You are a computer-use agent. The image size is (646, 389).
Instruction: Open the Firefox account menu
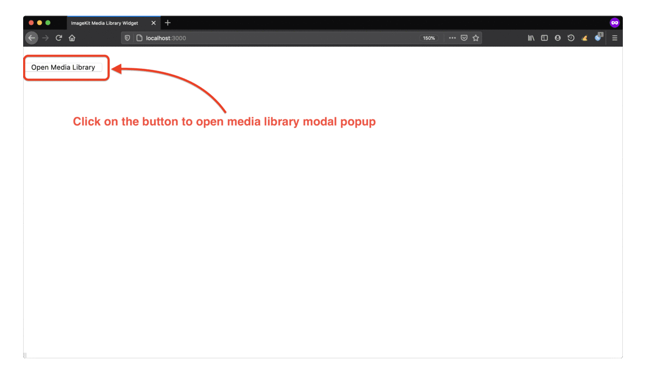coord(558,38)
